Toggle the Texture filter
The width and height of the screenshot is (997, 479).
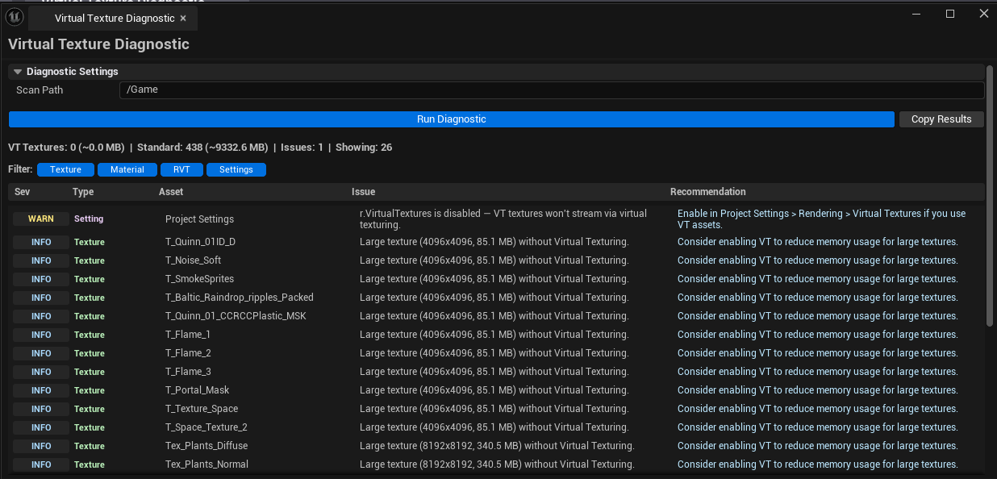(65, 169)
